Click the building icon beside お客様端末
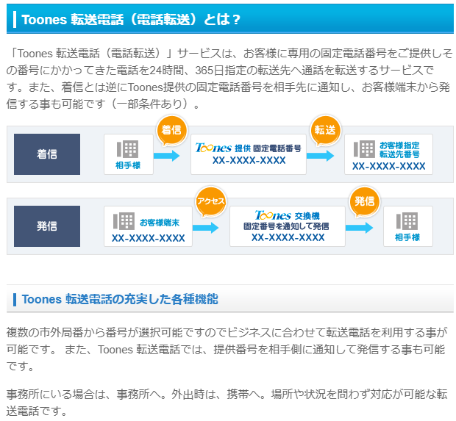This screenshot has width=456, height=421. point(124,220)
